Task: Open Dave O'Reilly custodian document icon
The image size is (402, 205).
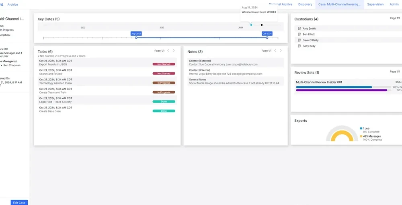Action: (299, 40)
